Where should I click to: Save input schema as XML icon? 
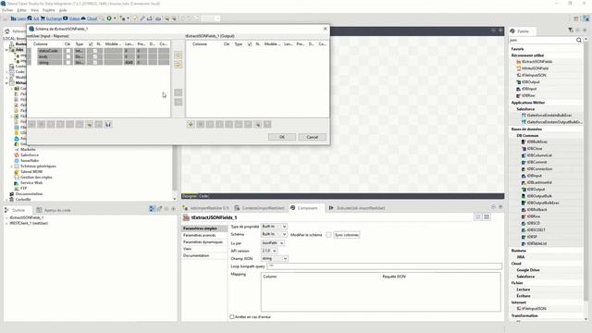(108, 124)
